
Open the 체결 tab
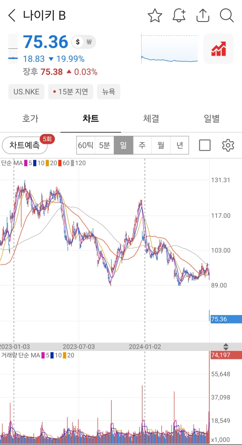click(x=151, y=119)
